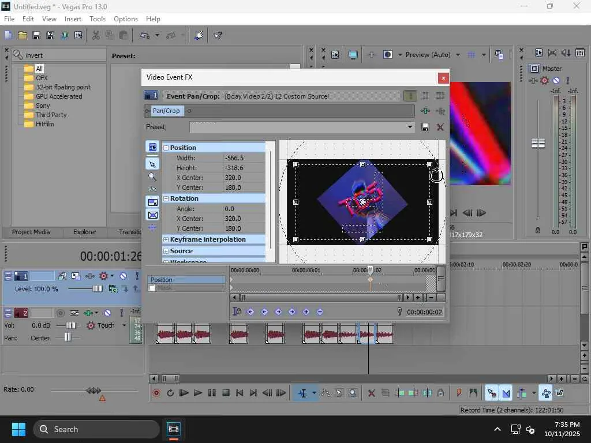
Task: Delete the Pan/Crop preset
Action: 440,127
